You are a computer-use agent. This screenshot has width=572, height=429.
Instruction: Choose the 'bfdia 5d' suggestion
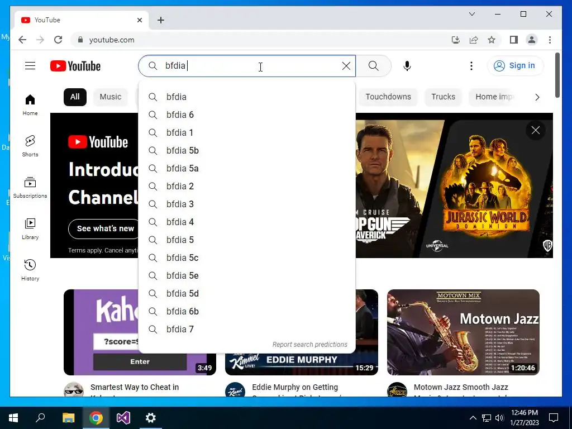coord(247,294)
